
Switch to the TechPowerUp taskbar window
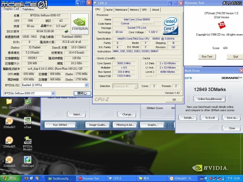61,179
